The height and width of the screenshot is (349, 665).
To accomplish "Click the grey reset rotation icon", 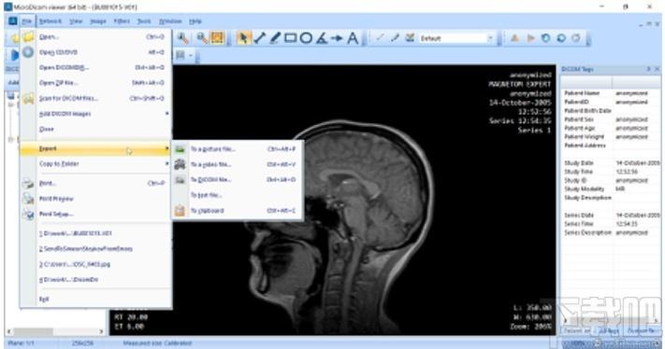I will (x=576, y=38).
